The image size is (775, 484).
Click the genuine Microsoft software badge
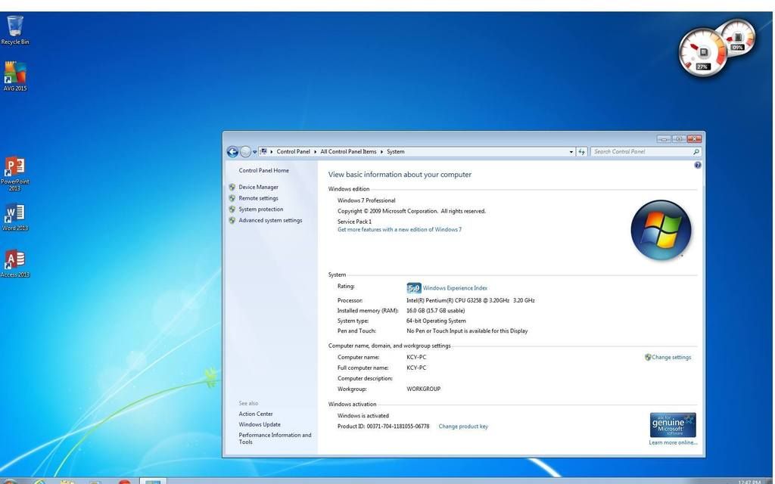673,425
